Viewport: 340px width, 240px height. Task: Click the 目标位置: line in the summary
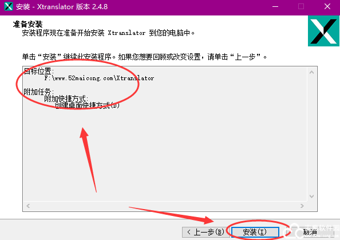38,71
